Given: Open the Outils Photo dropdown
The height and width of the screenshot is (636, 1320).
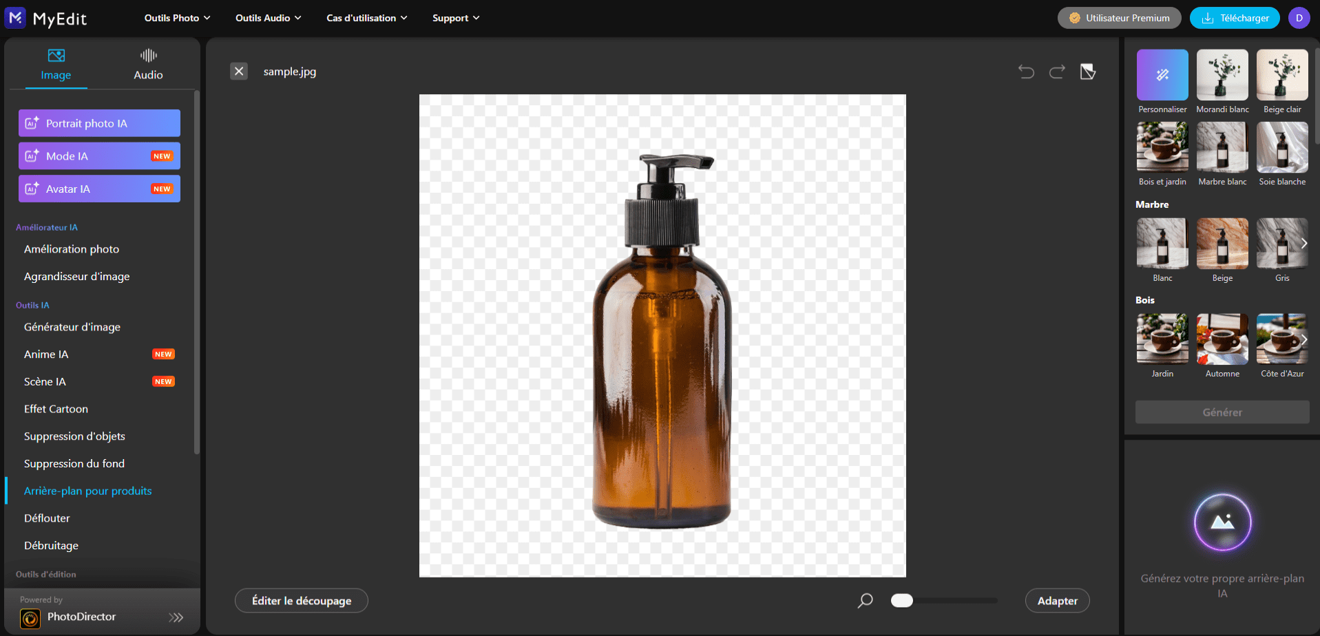Looking at the screenshot, I should [176, 18].
